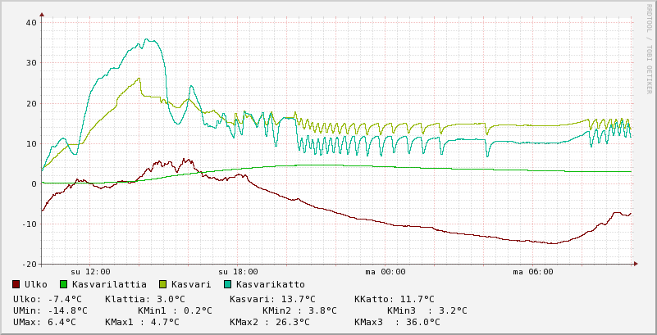Click the 40 value on the y-axis

click(31, 22)
